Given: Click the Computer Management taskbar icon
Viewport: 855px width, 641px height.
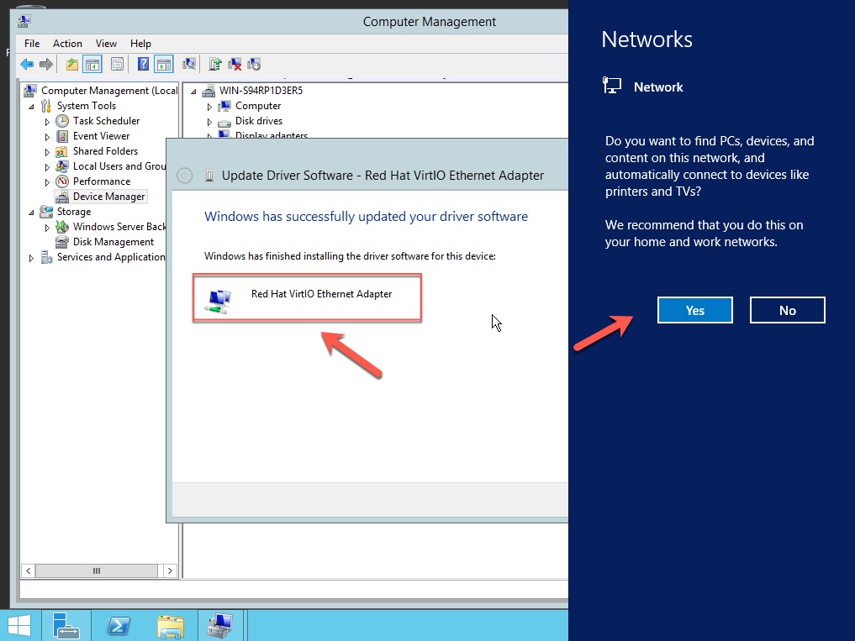Looking at the screenshot, I should (x=221, y=626).
